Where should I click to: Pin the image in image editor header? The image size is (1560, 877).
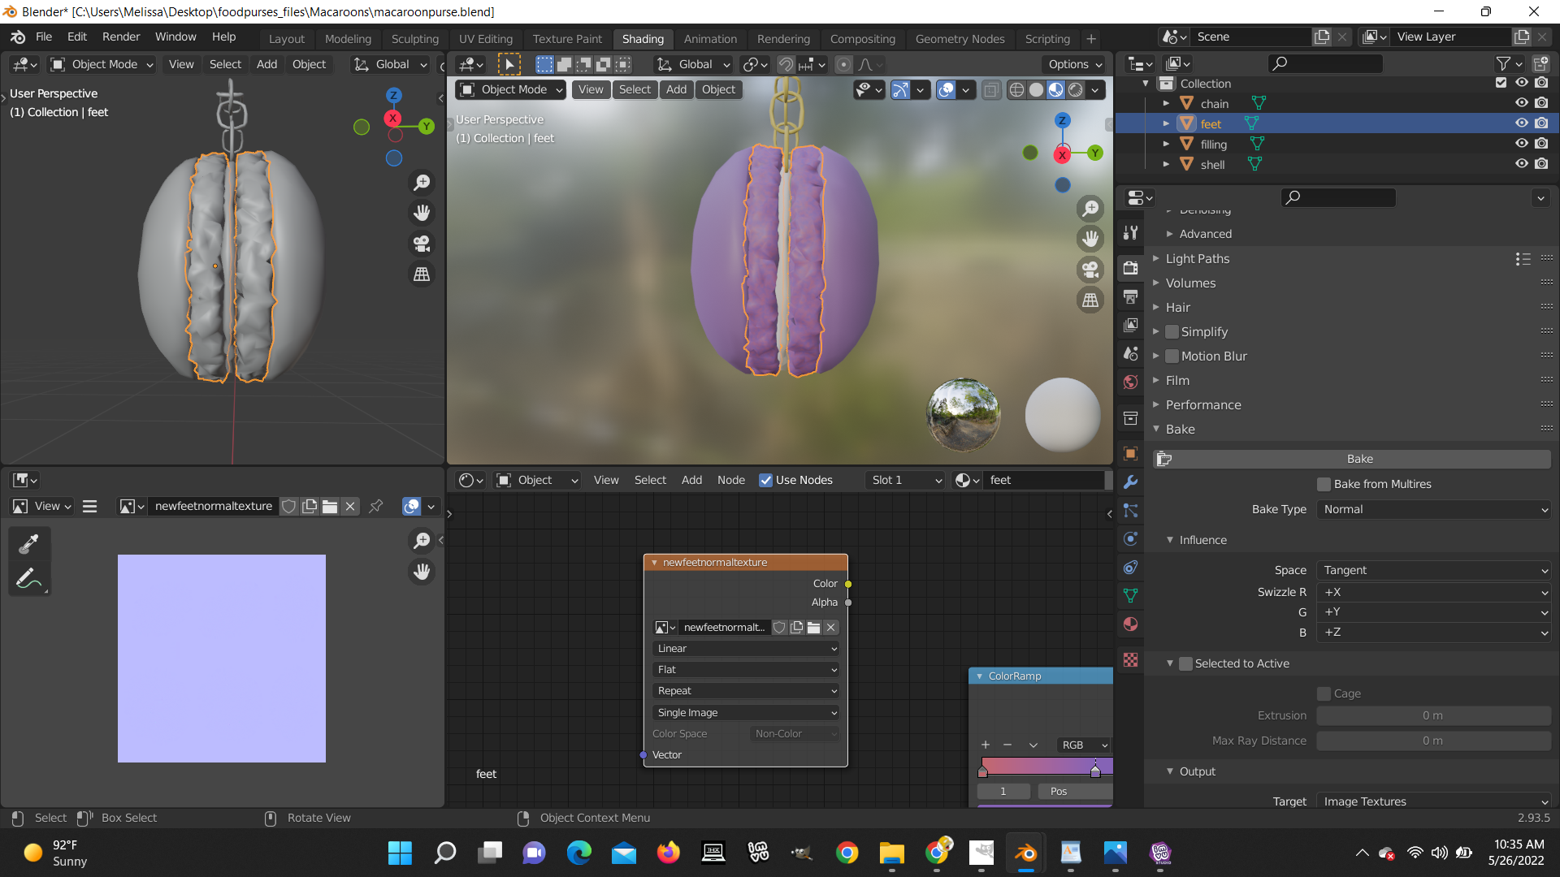pyautogui.click(x=375, y=506)
